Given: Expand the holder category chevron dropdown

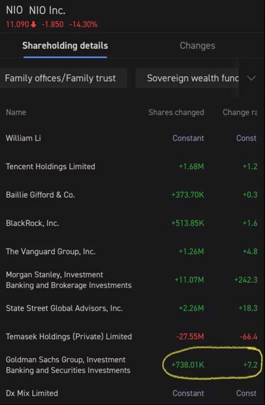Looking at the screenshot, I should (x=251, y=78).
